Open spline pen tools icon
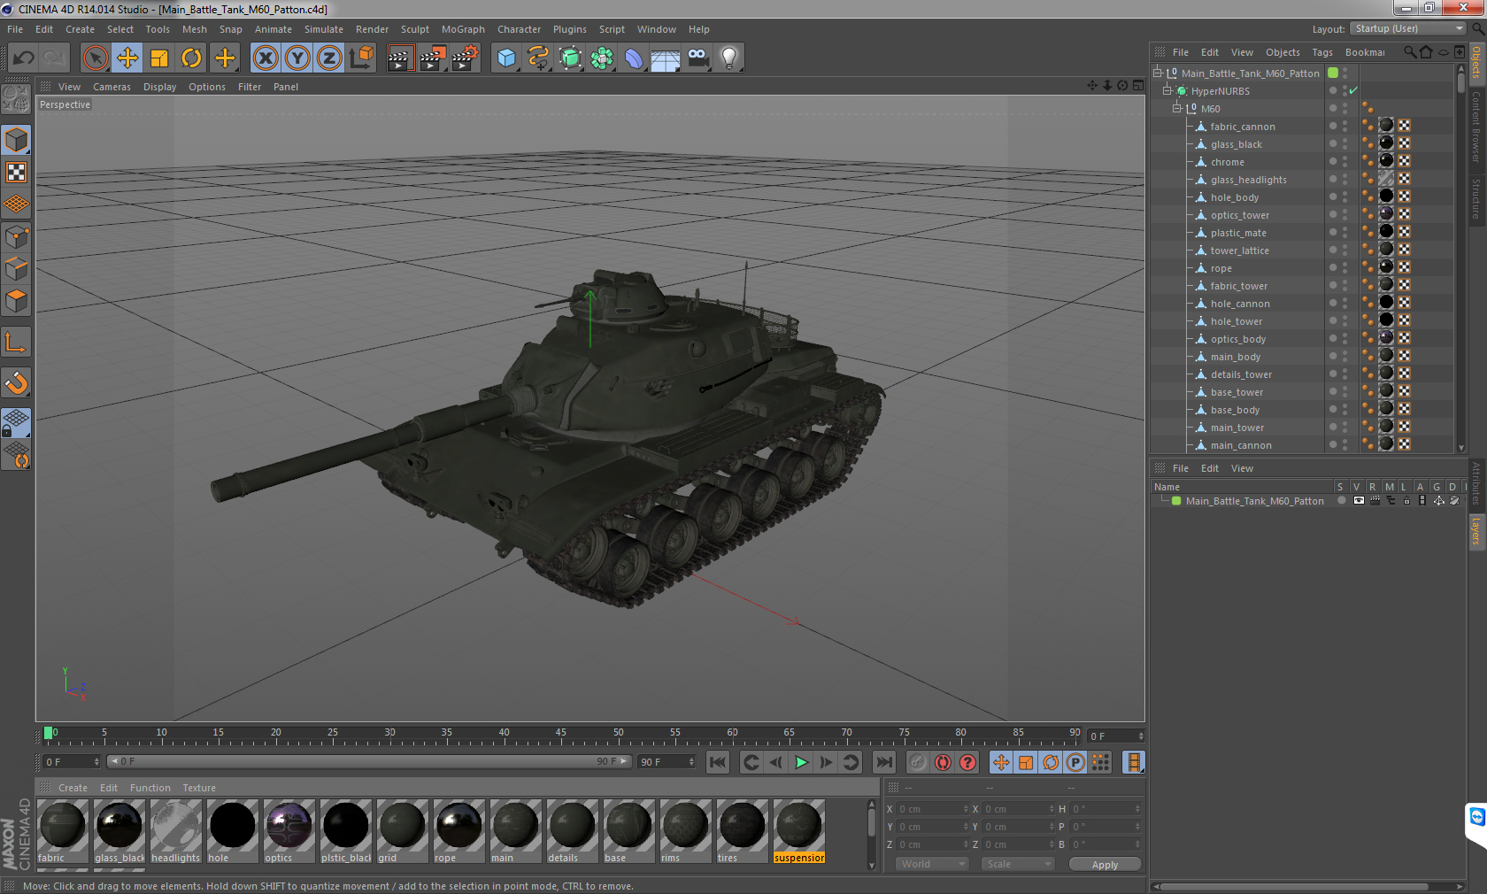The image size is (1487, 894). point(538,58)
